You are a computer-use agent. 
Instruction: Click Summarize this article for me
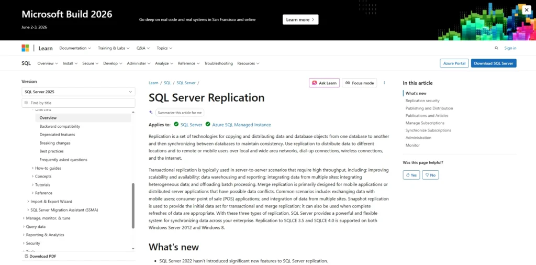point(180,113)
